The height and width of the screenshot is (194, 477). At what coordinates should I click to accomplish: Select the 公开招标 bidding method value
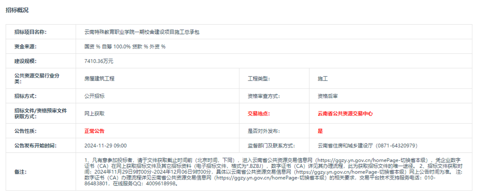coord(94,96)
